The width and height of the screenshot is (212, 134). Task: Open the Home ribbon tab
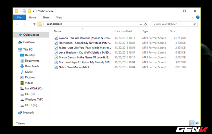coord(32,17)
